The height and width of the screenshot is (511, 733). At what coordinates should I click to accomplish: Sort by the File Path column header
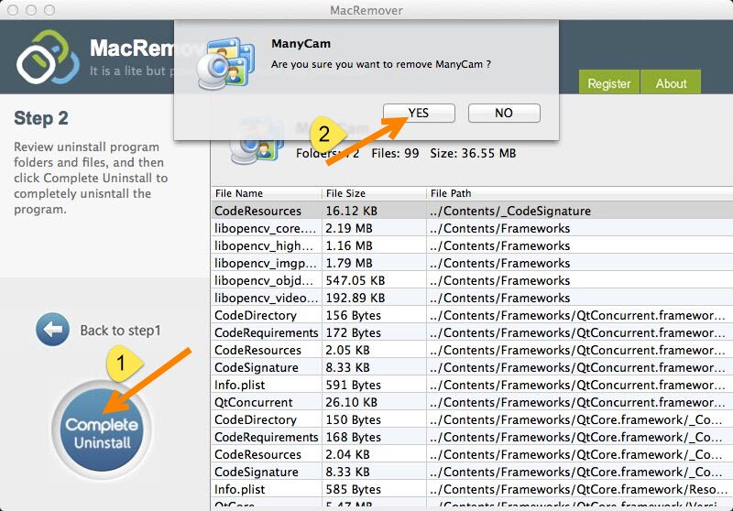click(580, 193)
